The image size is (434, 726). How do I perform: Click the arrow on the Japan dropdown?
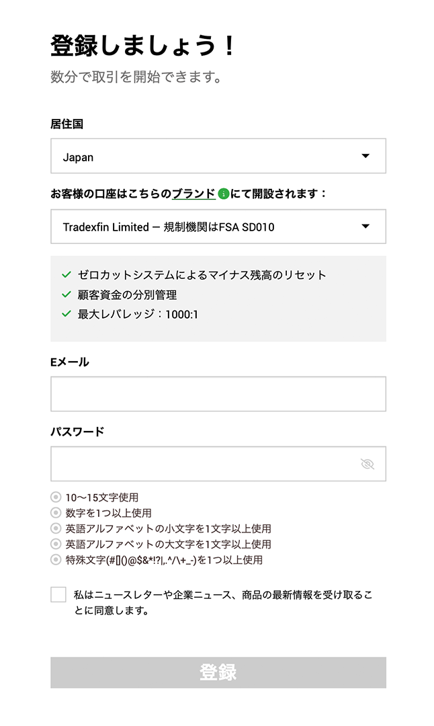click(365, 156)
